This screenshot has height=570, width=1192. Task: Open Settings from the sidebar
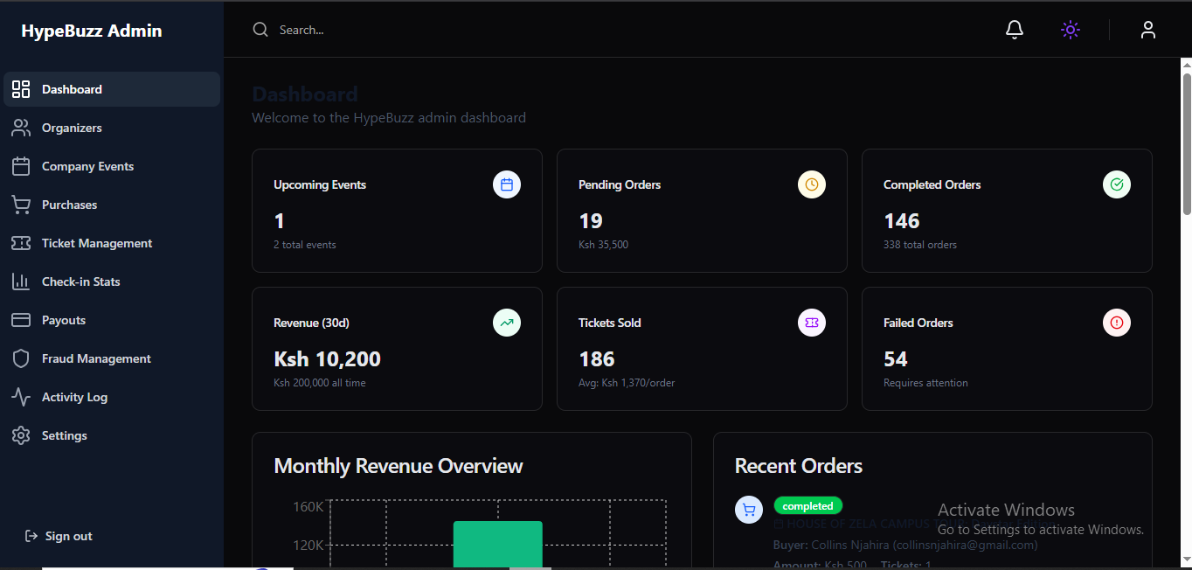[x=64, y=435]
